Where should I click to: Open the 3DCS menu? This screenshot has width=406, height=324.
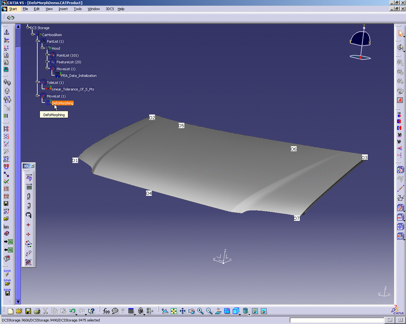coord(109,9)
